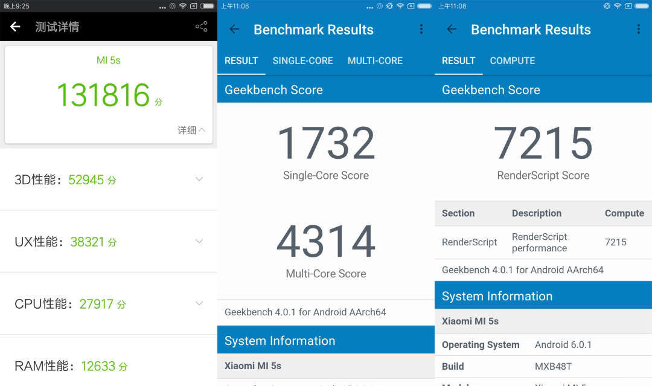Tap RAM性能 12633 score row
Viewport: 652px width, 386px height.
point(109,365)
